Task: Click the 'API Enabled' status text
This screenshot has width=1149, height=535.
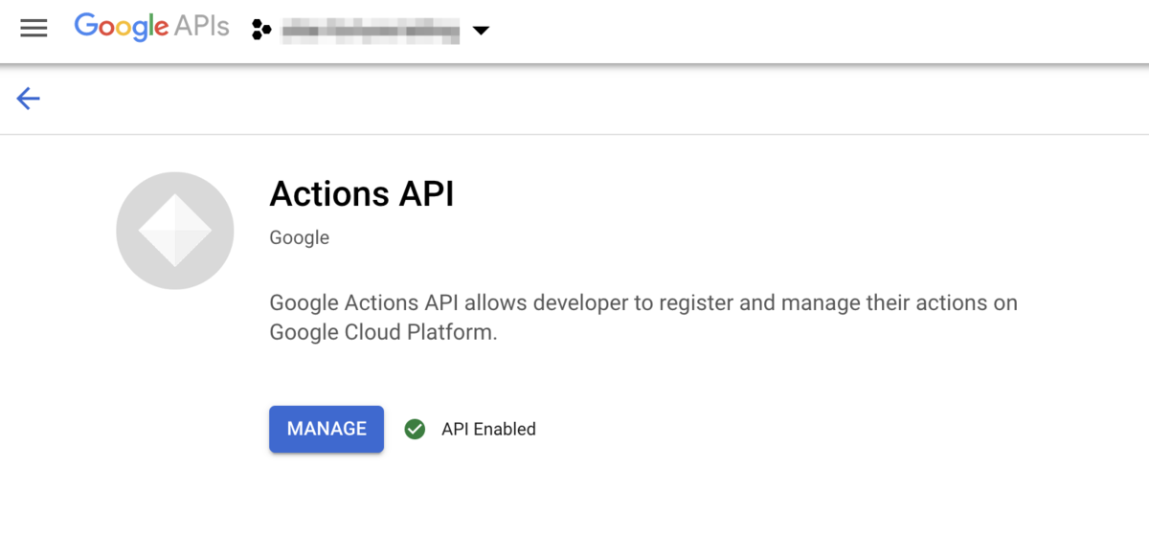Action: pos(488,430)
